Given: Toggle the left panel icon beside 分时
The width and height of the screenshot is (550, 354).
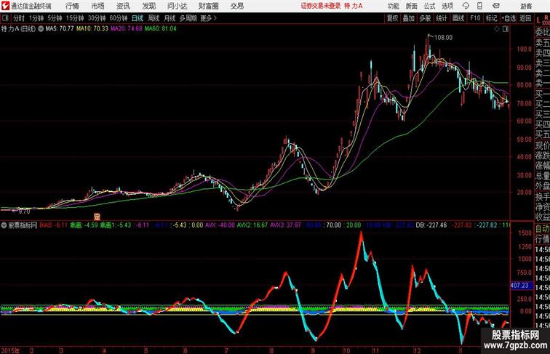Looking at the screenshot, I should click(x=5, y=18).
